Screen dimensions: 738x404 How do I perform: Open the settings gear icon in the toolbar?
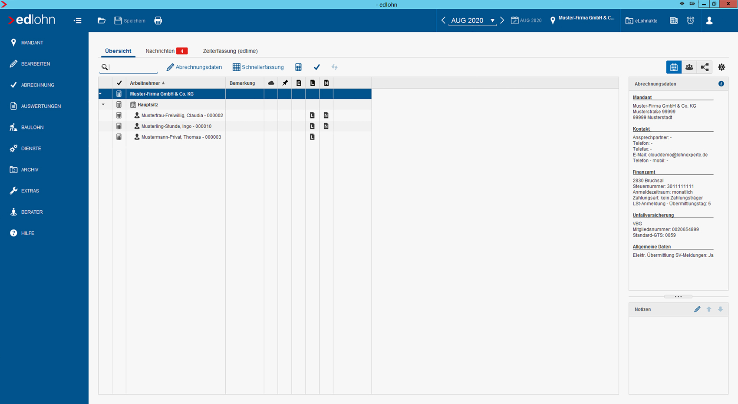click(722, 67)
